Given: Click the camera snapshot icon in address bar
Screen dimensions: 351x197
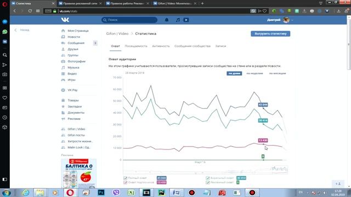Looking at the screenshot, I should pyautogui.click(x=253, y=11).
